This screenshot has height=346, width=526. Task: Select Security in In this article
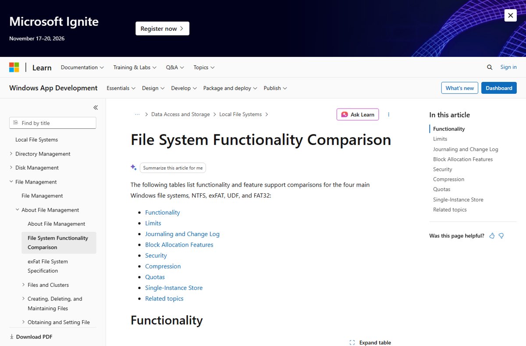point(442,169)
